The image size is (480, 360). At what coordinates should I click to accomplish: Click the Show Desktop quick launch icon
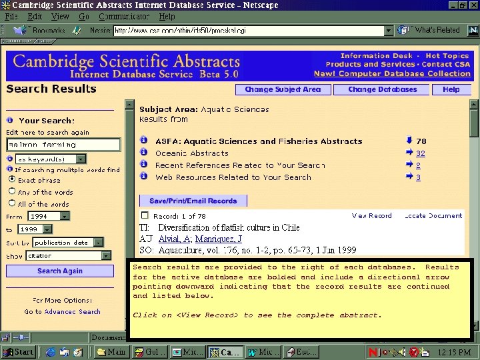[x=78, y=353]
